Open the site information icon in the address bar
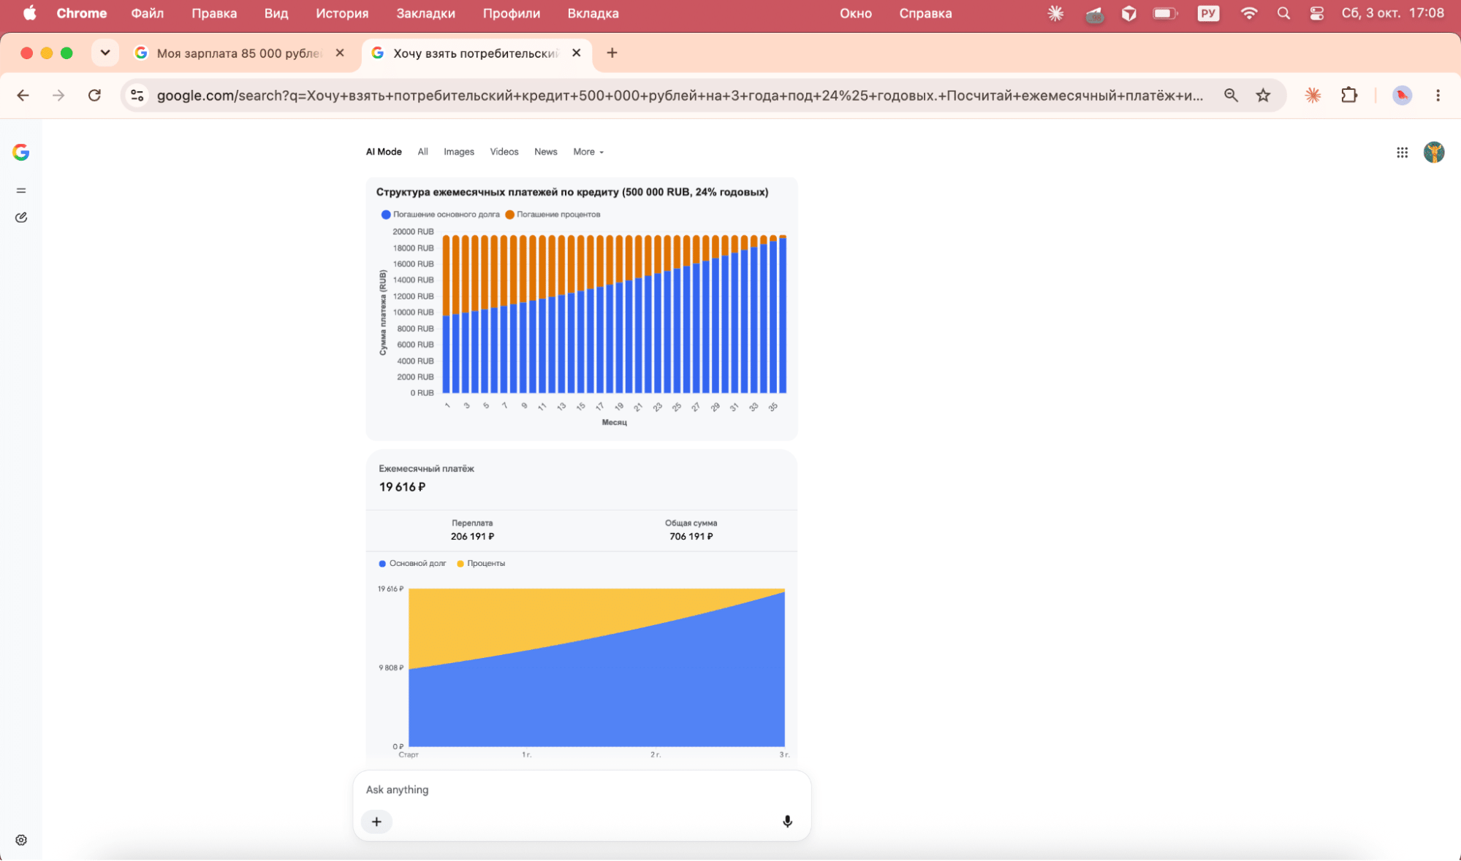Viewport: 1461px width, 861px height. point(137,95)
